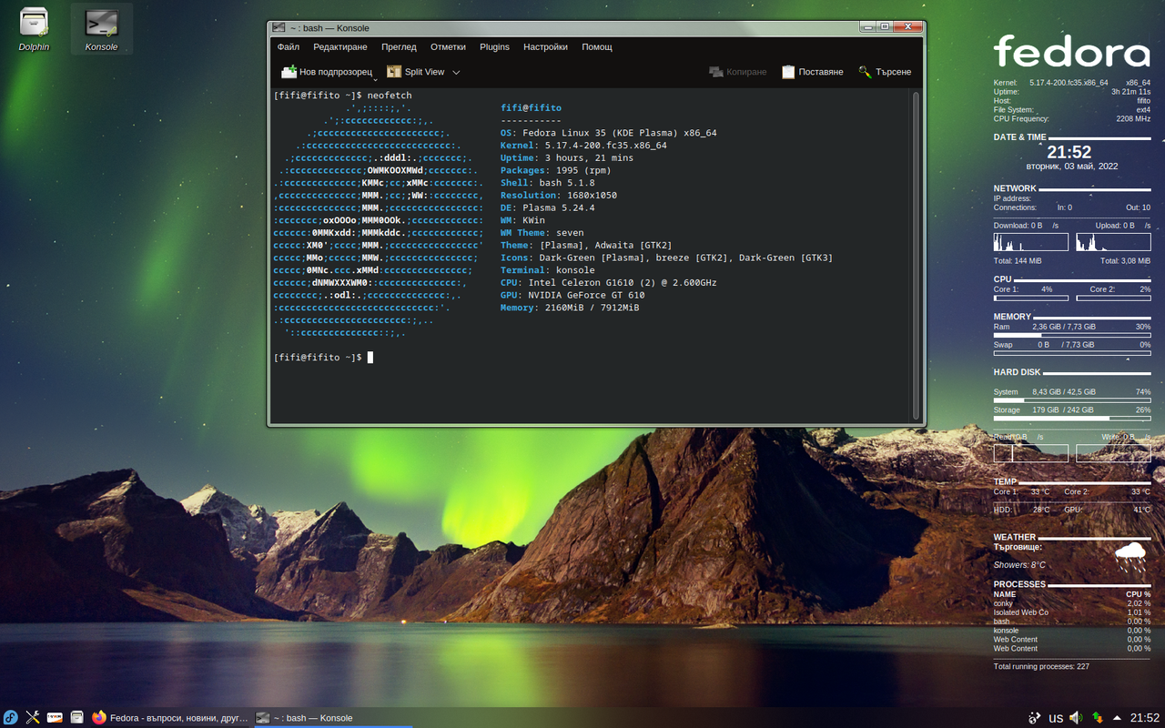The width and height of the screenshot is (1165, 728).
Task: Click the new tab icon beside Нов подпрозорец
Action: click(289, 72)
